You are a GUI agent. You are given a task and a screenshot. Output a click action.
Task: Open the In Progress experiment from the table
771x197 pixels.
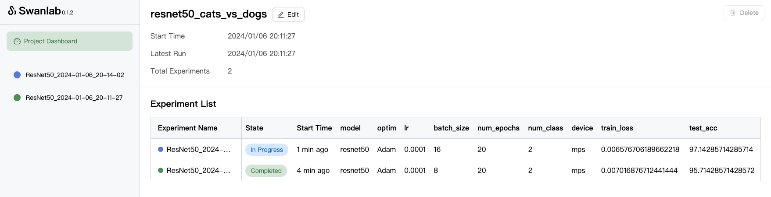click(198, 149)
